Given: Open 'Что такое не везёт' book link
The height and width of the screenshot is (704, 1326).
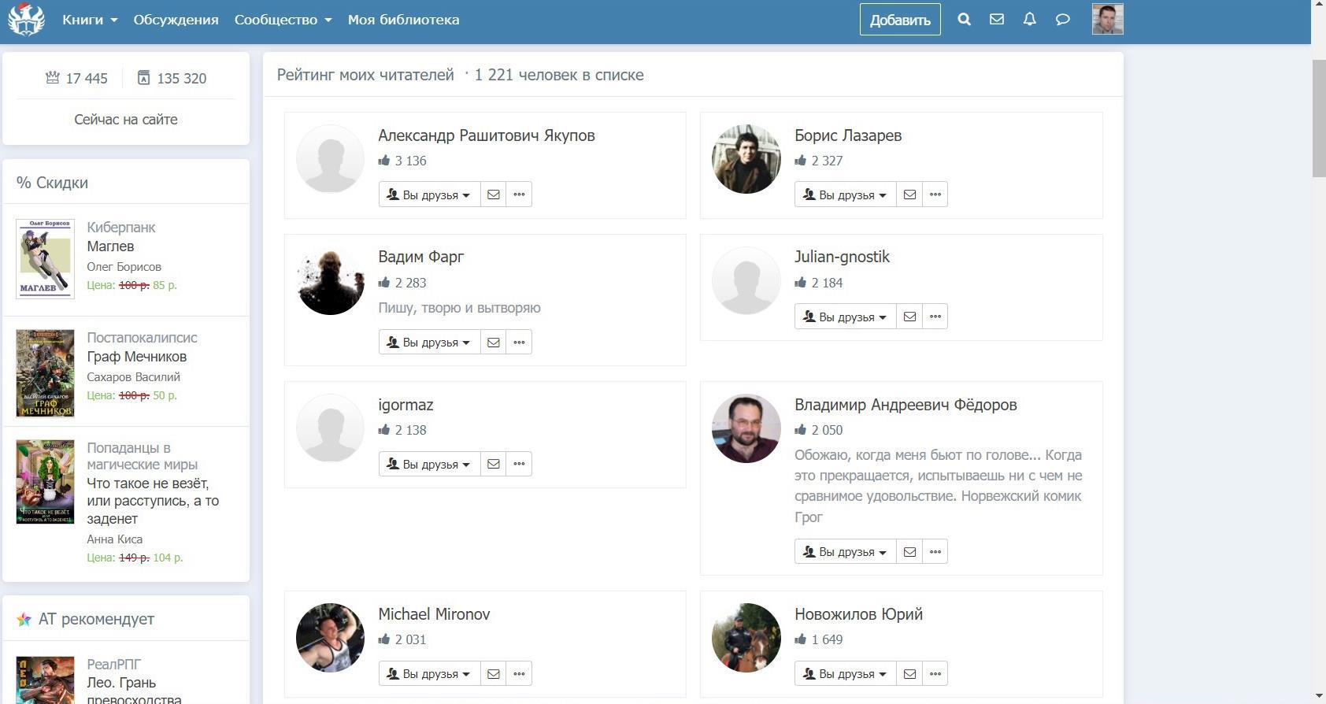Looking at the screenshot, I should pos(153,501).
